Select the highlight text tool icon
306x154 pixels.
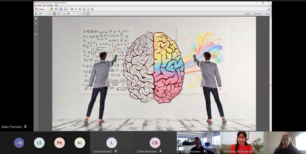pyautogui.click(x=80, y=9)
